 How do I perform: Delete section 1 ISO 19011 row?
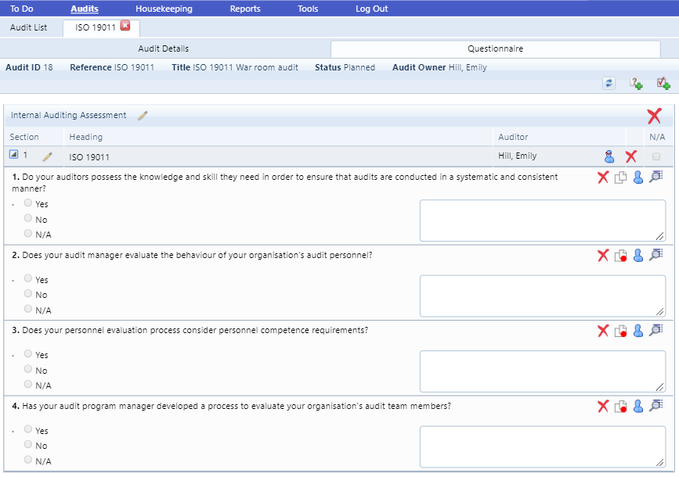(631, 156)
